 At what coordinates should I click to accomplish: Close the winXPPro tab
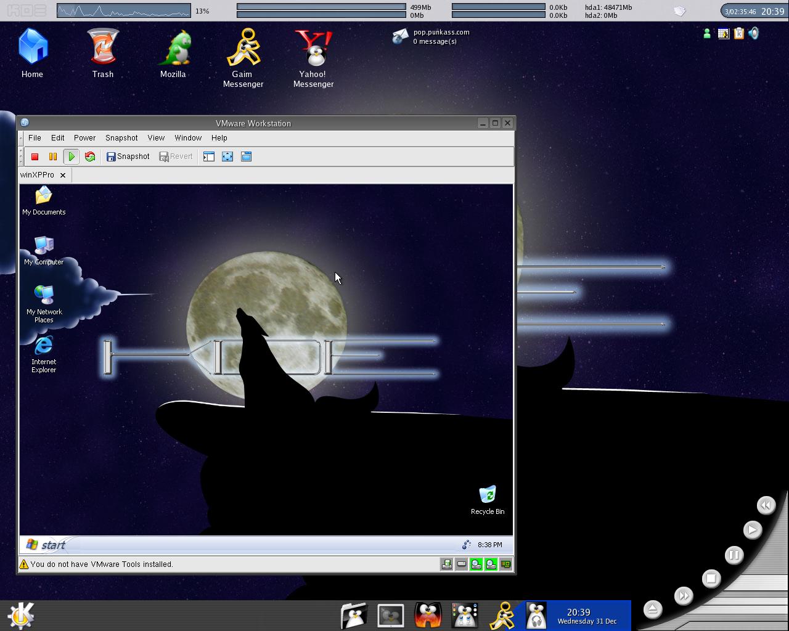click(x=63, y=176)
